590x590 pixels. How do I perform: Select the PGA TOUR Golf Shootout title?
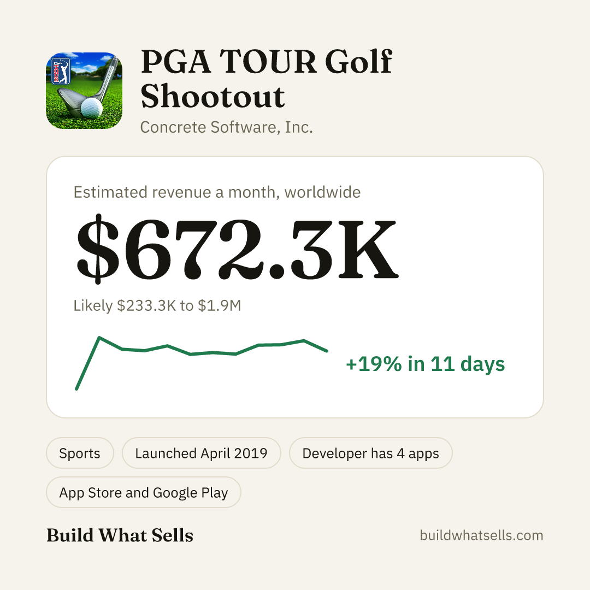267,79
